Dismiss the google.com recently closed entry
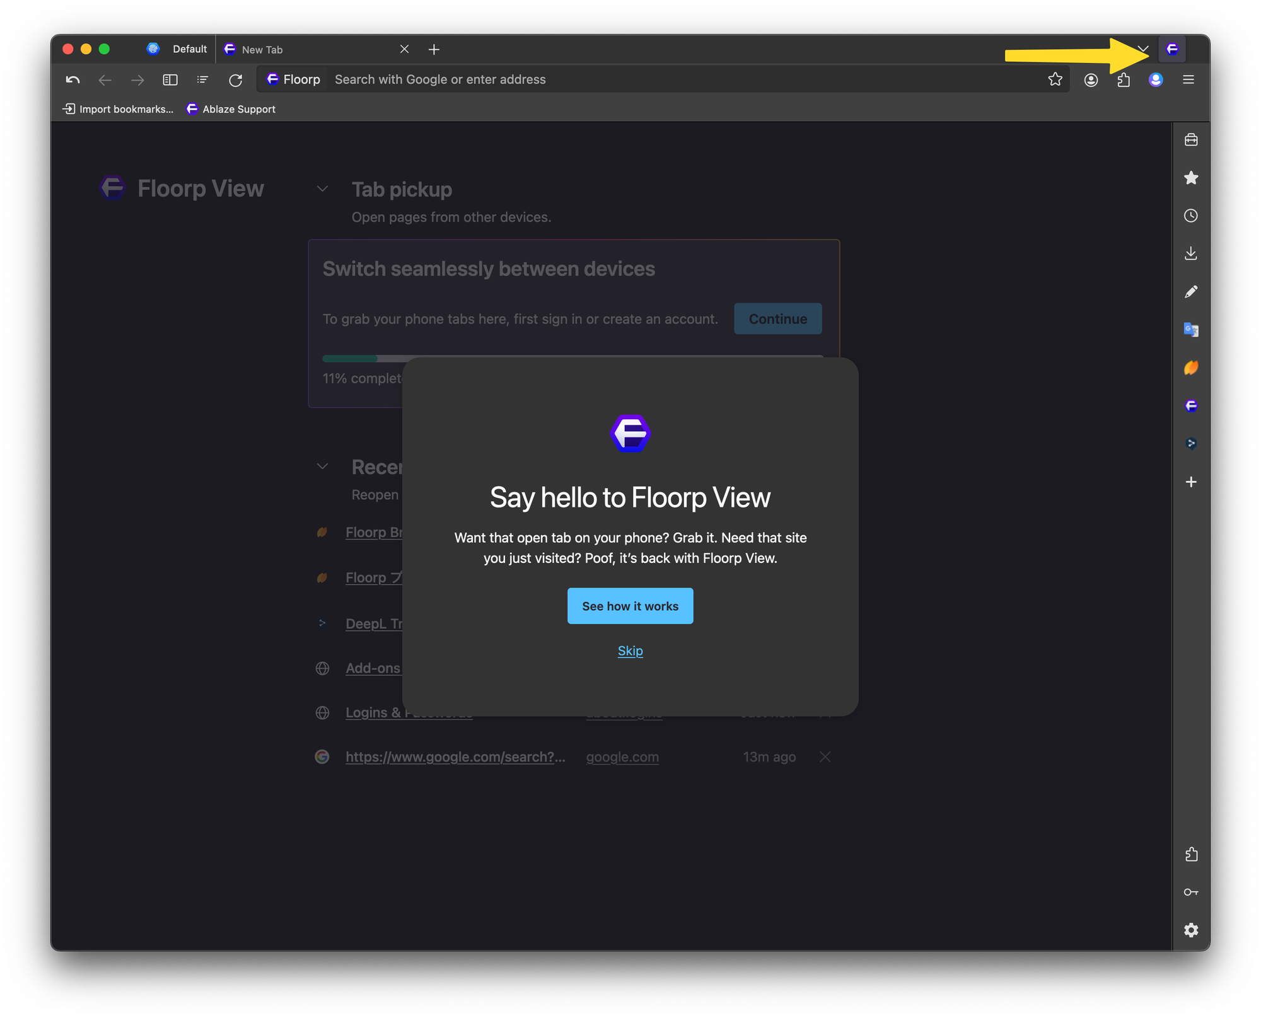1261x1018 pixels. click(825, 757)
